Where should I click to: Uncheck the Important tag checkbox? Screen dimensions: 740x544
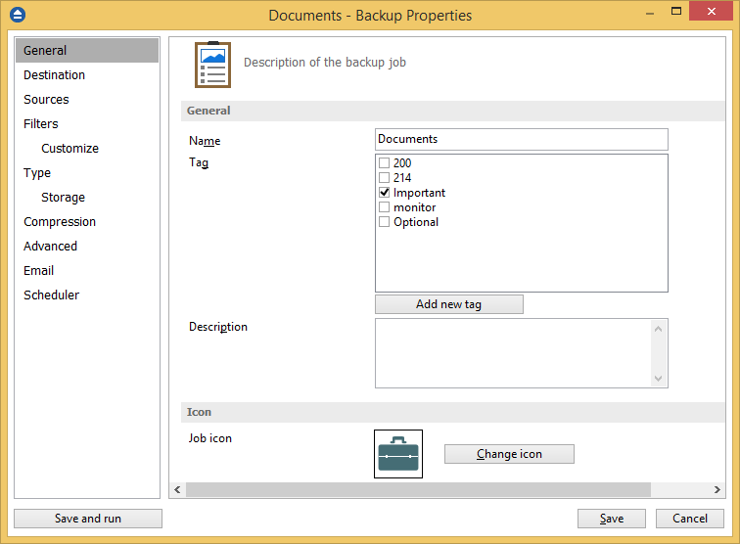[x=384, y=192]
